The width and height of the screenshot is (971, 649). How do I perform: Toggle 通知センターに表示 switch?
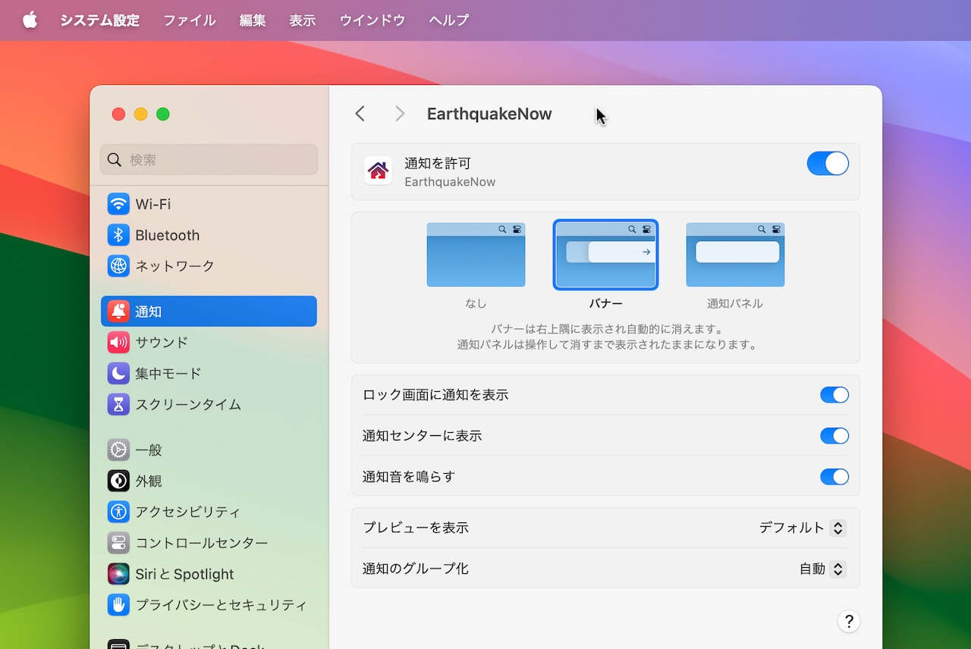pyautogui.click(x=834, y=436)
